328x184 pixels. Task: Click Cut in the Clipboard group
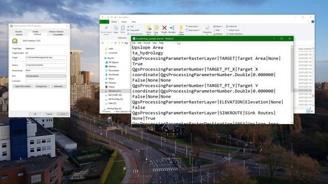coord(130,27)
